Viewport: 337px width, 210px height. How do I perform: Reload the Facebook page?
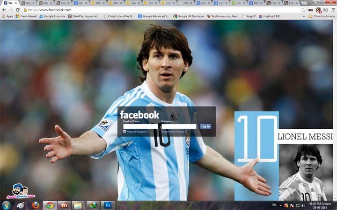18,10
